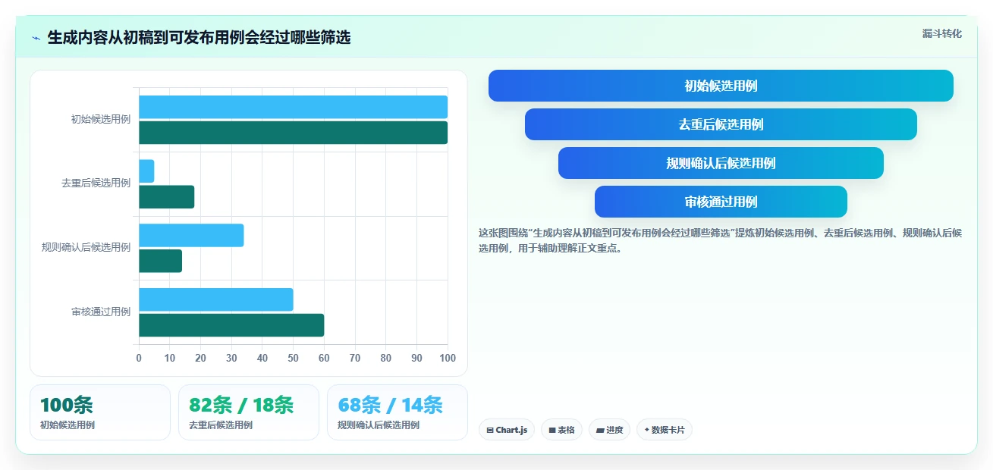Viewport: 993px width, 470px height.
Task: Click the 漏斗转化 tag in header
Action: 941,33
